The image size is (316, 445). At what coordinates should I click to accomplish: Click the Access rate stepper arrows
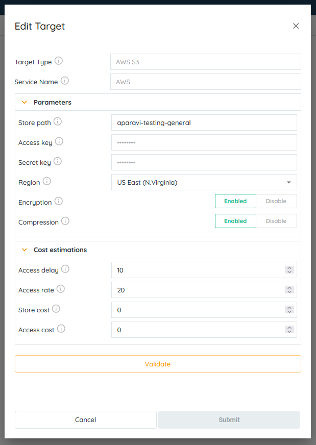(289, 290)
